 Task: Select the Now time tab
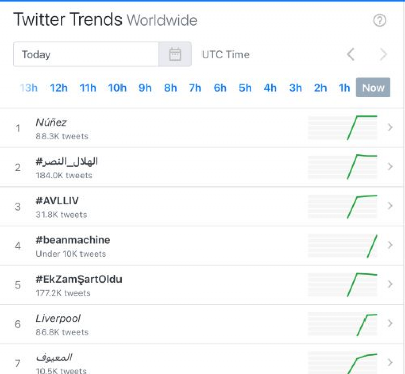click(373, 88)
